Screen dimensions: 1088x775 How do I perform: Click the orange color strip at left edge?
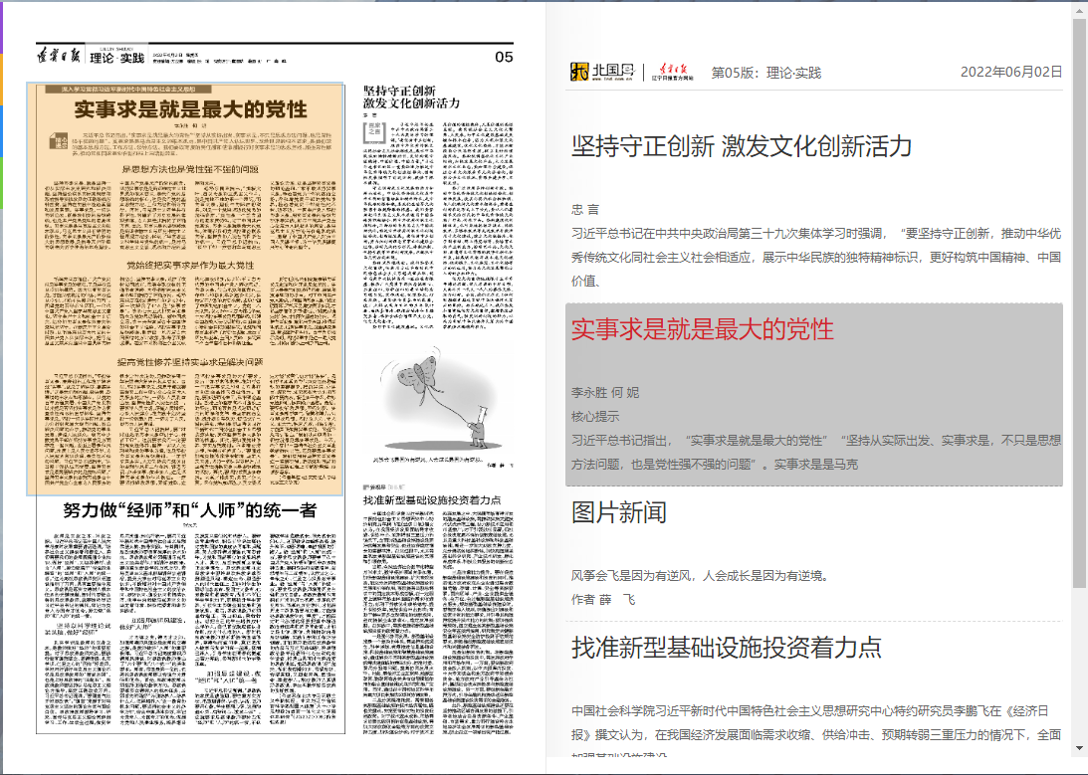pyautogui.click(x=2, y=79)
